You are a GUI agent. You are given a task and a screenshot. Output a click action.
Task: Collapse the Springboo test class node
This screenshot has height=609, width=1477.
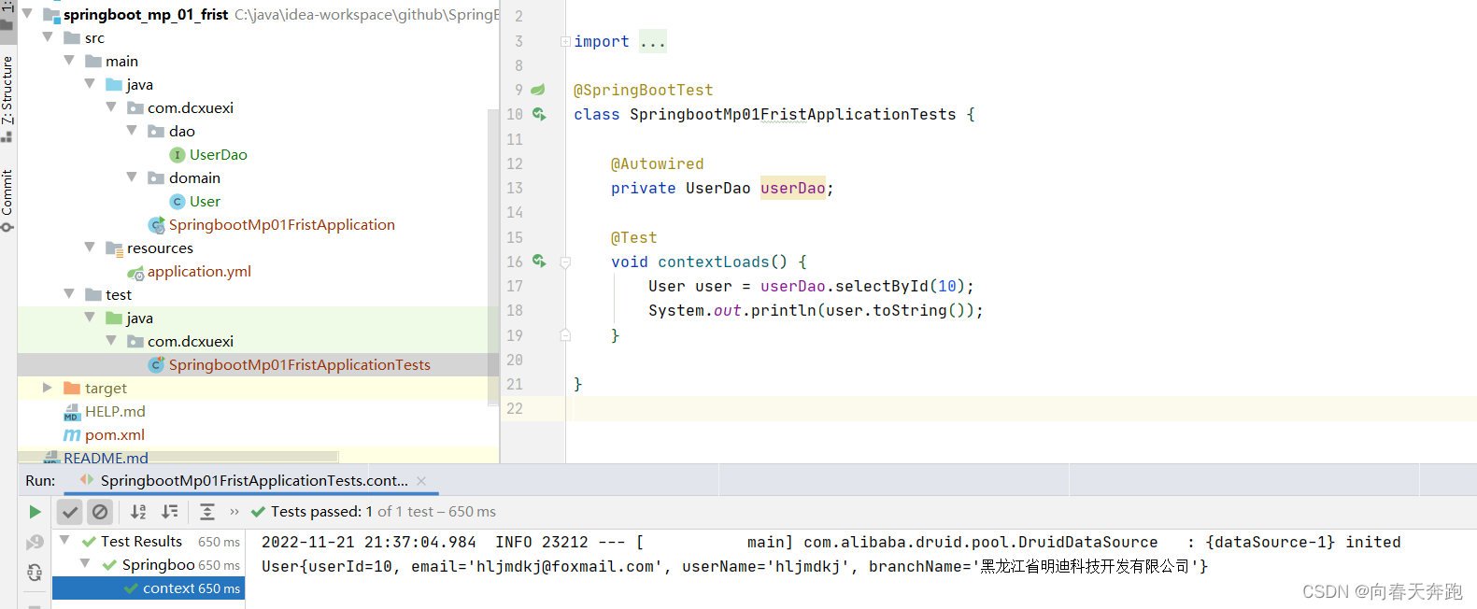[x=85, y=563]
